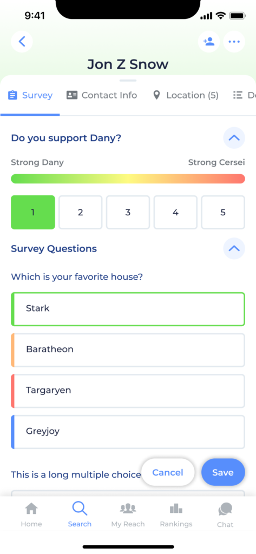Switch to the Contact Info tab
The image size is (256, 554).
point(102,95)
